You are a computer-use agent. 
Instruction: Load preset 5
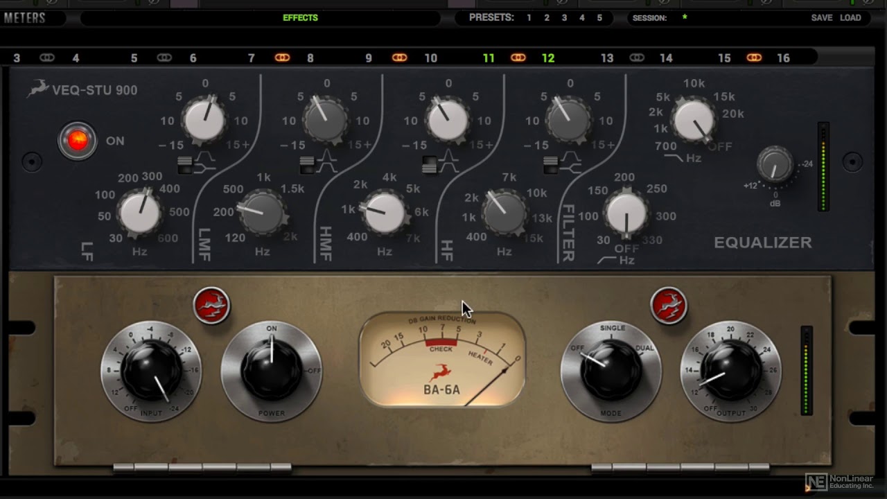[599, 18]
